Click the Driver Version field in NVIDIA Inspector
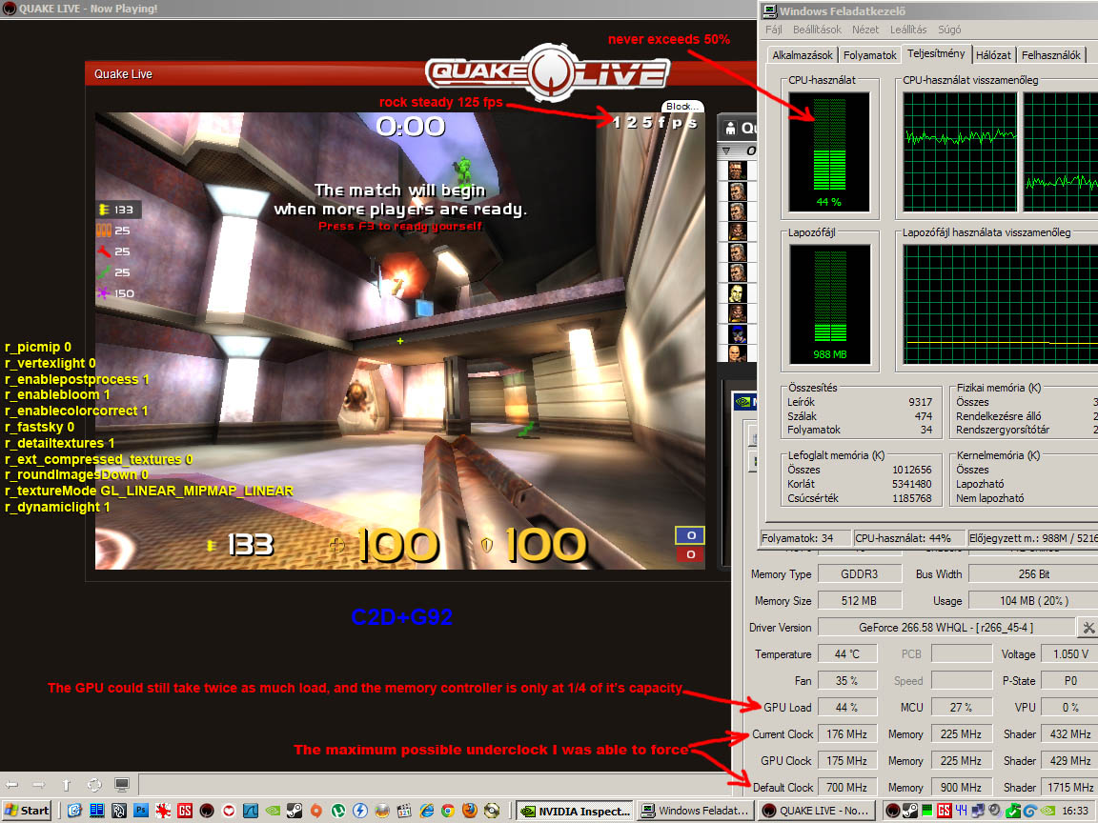 [x=946, y=627]
